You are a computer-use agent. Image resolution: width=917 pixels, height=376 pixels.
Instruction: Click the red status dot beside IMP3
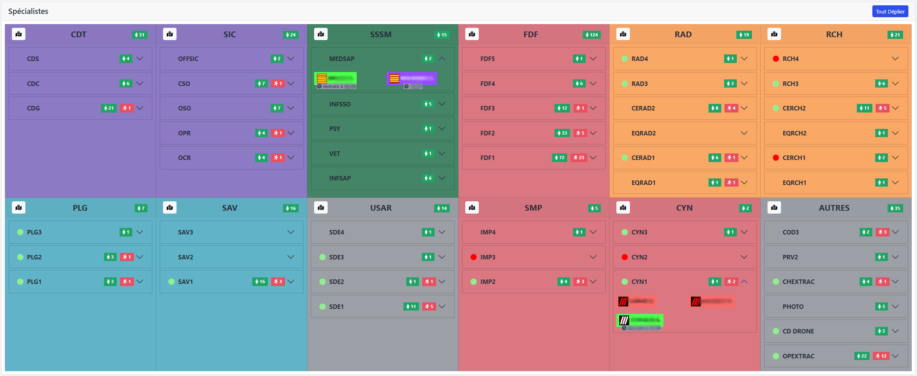click(473, 257)
